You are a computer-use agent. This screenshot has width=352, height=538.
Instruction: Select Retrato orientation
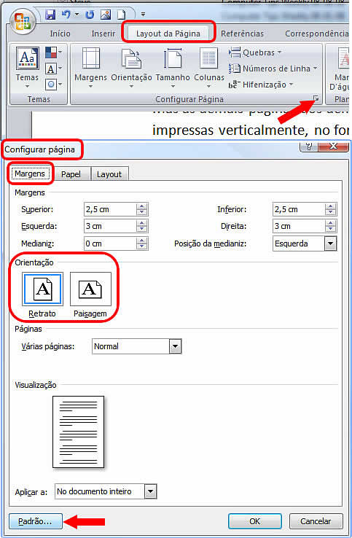(42, 289)
